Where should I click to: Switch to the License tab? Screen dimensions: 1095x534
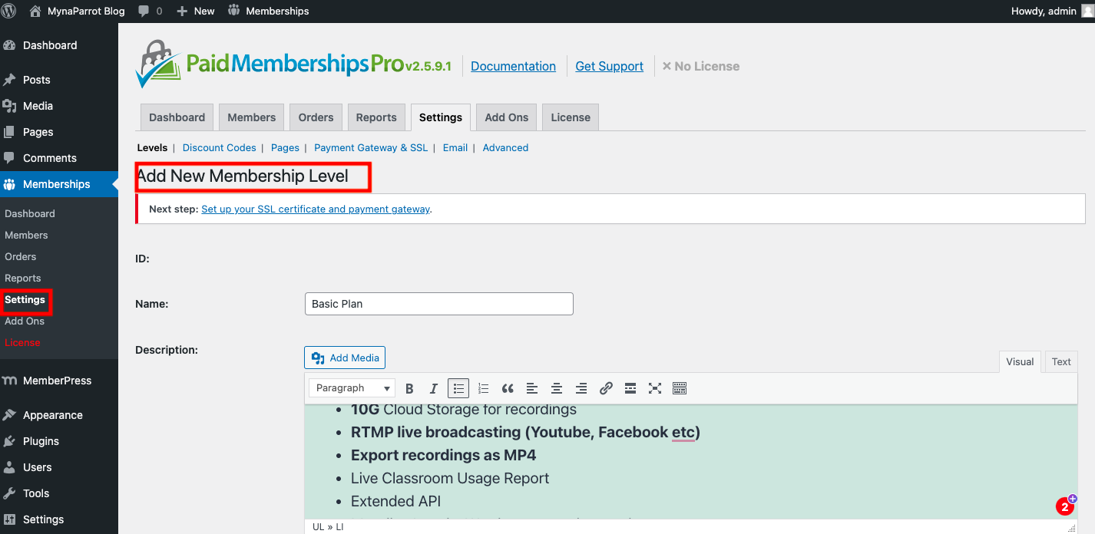coord(571,117)
